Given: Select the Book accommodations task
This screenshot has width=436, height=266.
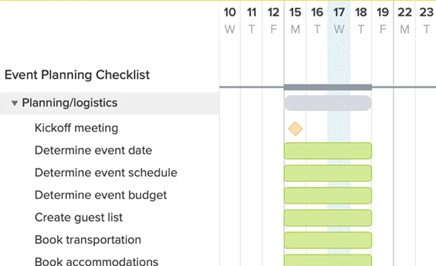Looking at the screenshot, I should click(96, 261).
